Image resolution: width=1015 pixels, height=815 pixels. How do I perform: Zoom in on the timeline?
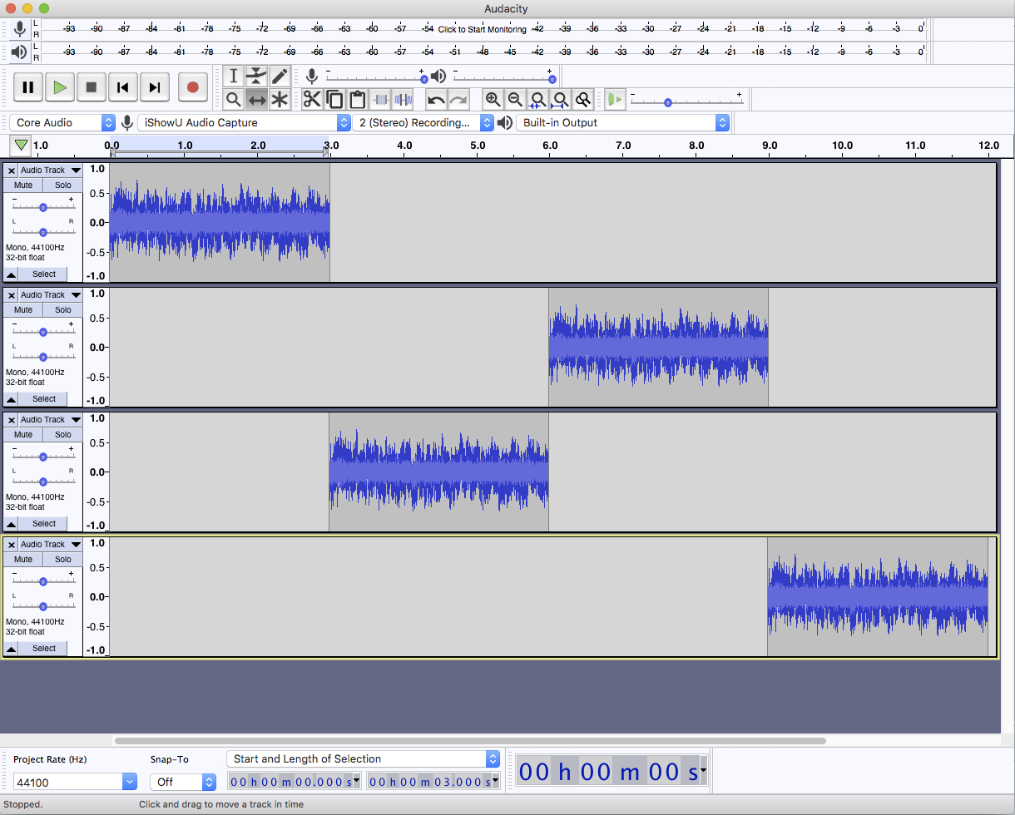pyautogui.click(x=493, y=99)
